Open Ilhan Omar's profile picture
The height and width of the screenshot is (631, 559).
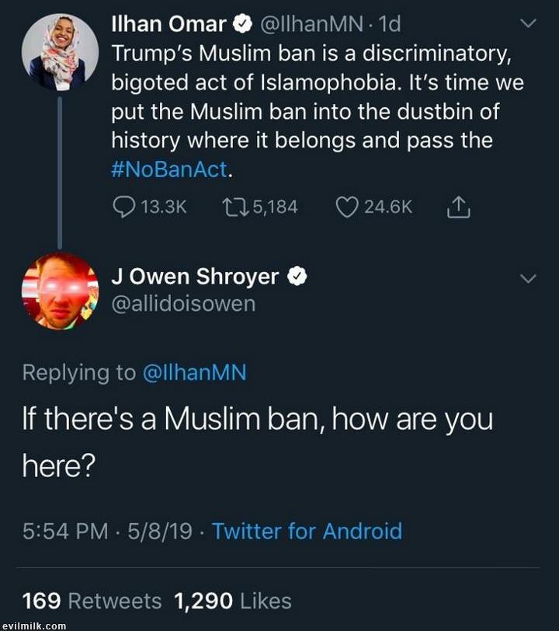point(60,51)
